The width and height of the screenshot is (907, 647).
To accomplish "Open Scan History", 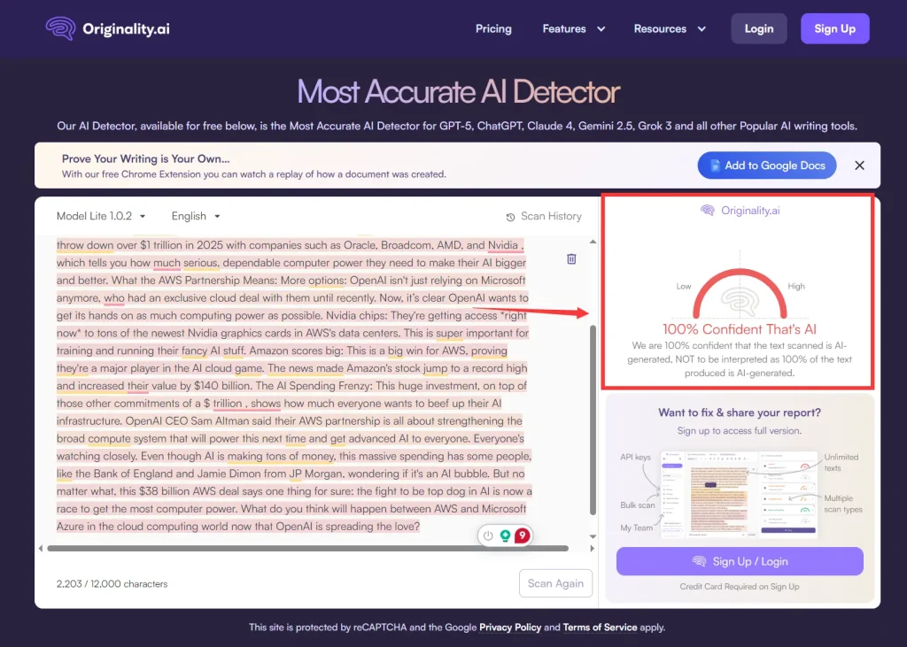I will click(544, 216).
